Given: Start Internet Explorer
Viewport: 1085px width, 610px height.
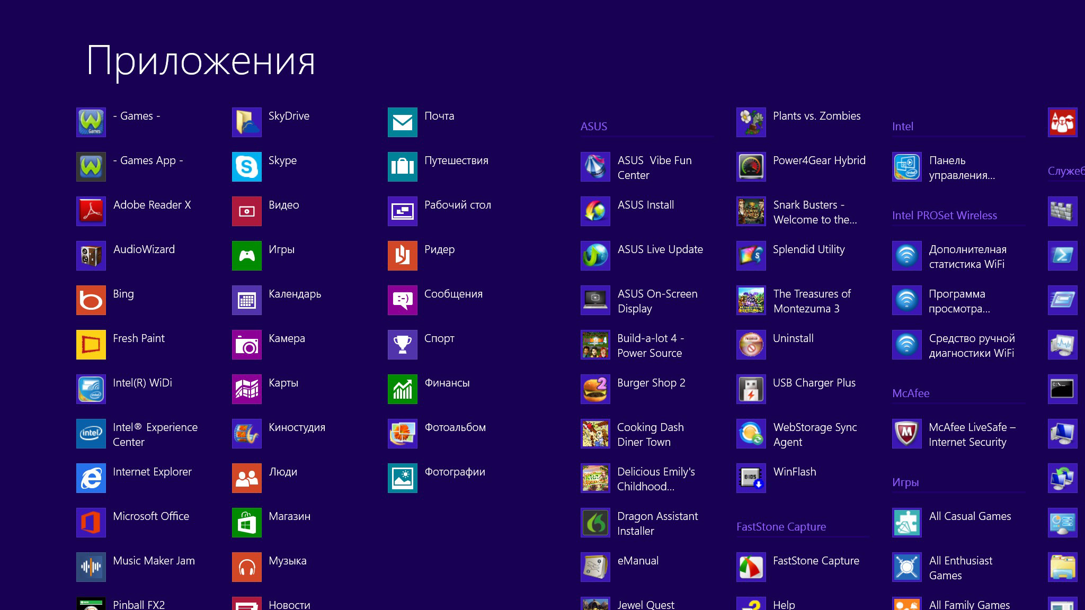Looking at the screenshot, I should coord(91,478).
